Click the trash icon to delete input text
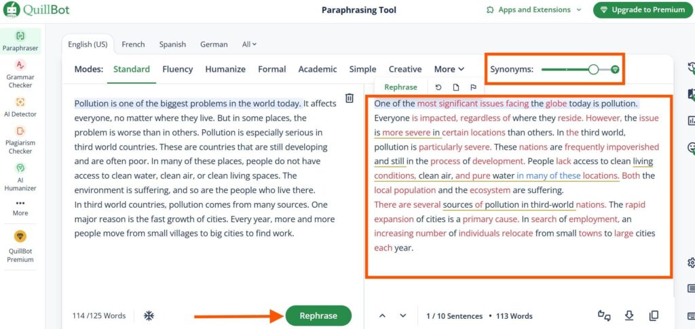 [350, 98]
